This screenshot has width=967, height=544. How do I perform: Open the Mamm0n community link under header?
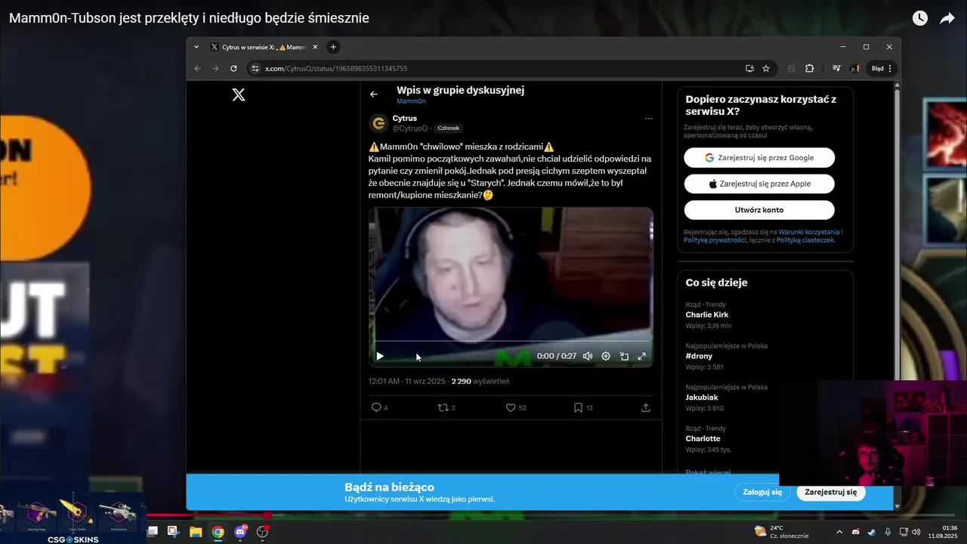411,101
